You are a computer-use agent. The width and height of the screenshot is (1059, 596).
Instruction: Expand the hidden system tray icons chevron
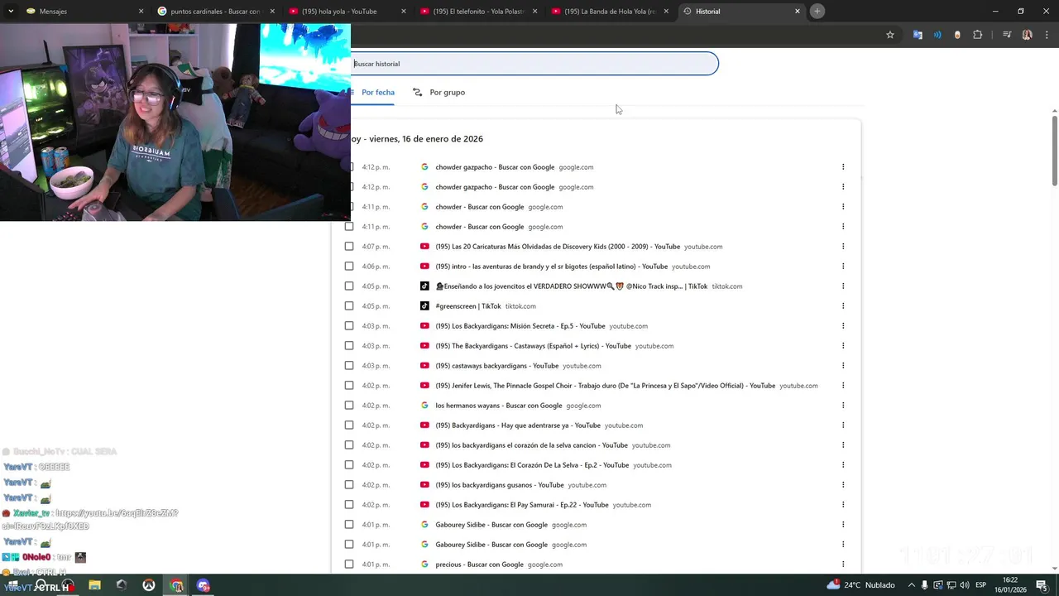(911, 585)
